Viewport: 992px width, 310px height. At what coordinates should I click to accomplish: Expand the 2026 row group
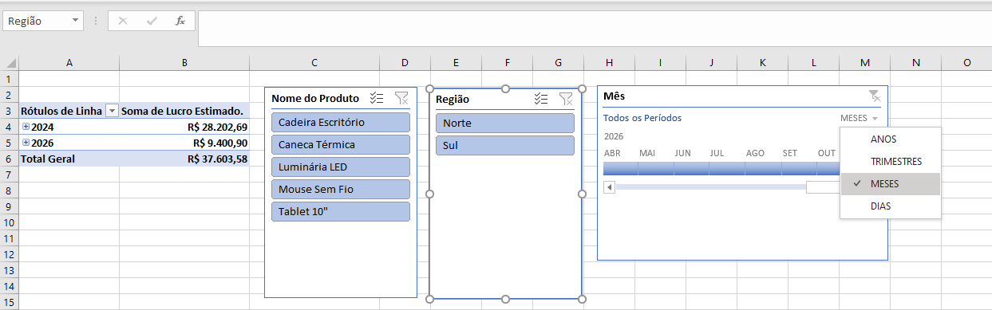[26, 143]
